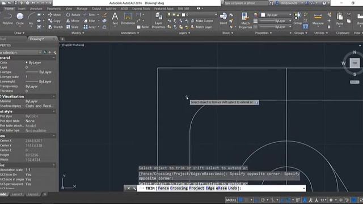Select the Circle drawing tool
The width and height of the screenshot is (363, 204).
[20, 19]
